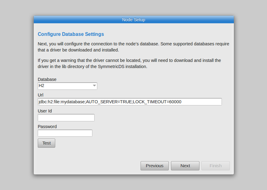Click the Node Setup title bar

point(134,20)
